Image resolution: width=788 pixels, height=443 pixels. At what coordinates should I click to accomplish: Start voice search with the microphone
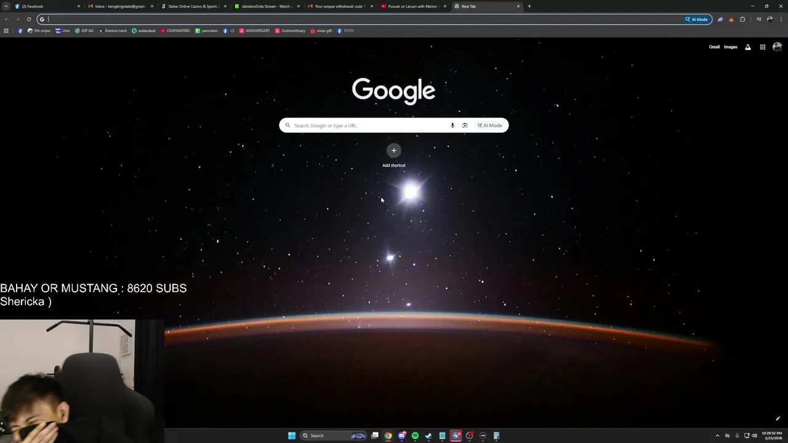pos(452,126)
